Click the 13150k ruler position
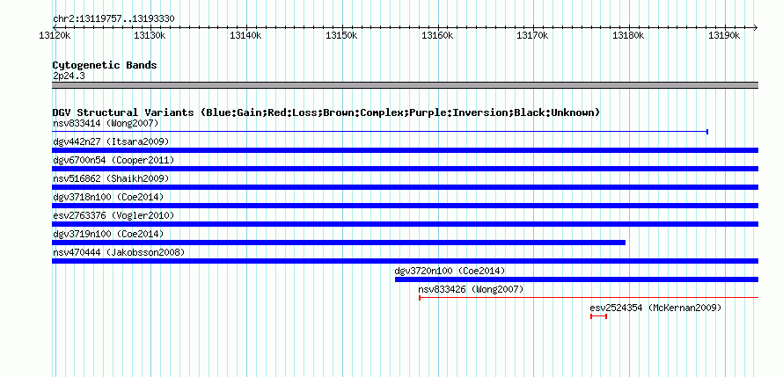 point(341,35)
